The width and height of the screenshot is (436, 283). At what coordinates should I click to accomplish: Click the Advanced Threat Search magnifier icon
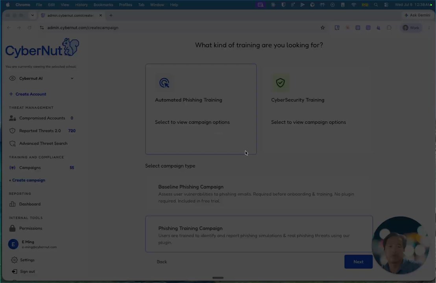(13, 143)
